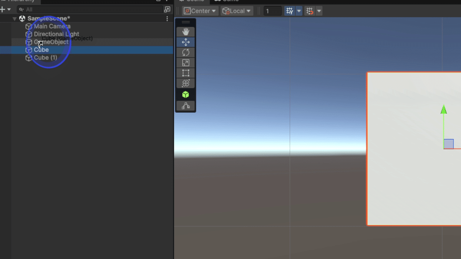Open the SampleScene three-dot options menu

pyautogui.click(x=167, y=18)
